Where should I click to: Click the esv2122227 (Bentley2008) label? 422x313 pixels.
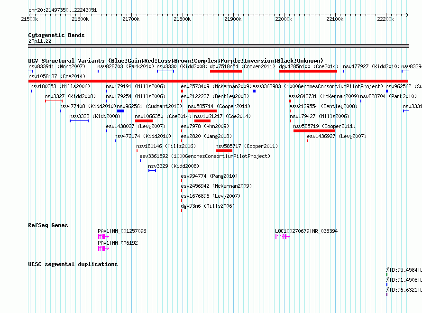(215, 96)
